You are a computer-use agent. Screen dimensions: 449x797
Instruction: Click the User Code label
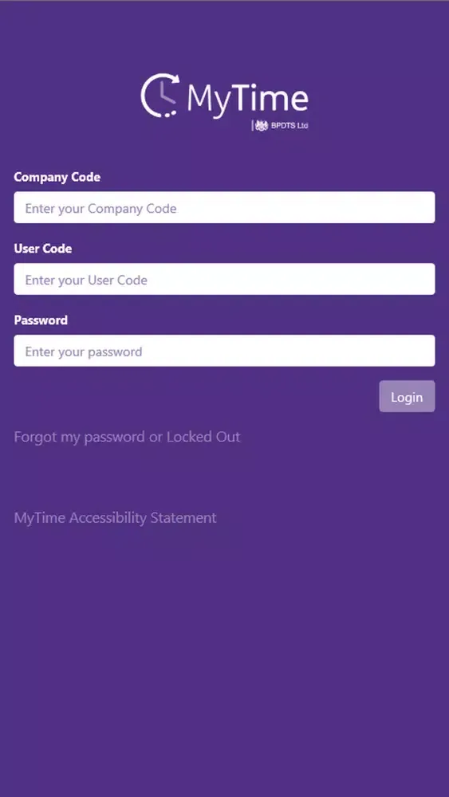click(43, 249)
